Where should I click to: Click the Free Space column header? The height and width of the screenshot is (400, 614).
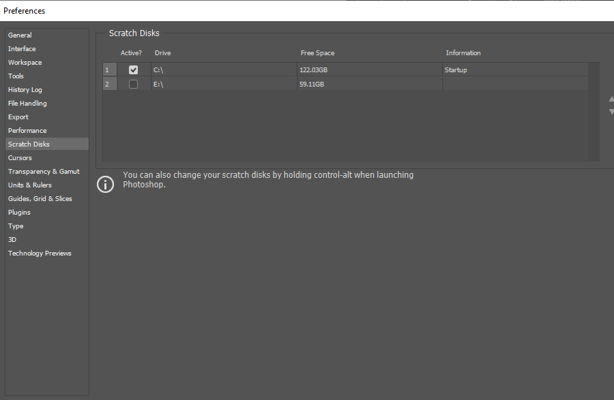317,52
